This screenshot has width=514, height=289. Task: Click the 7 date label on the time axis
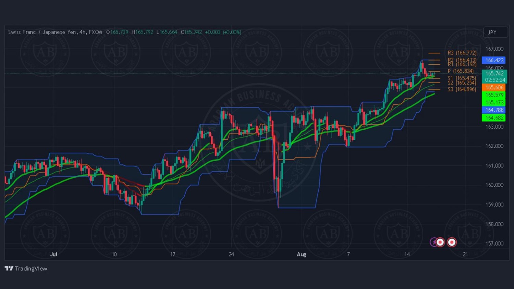pos(348,254)
